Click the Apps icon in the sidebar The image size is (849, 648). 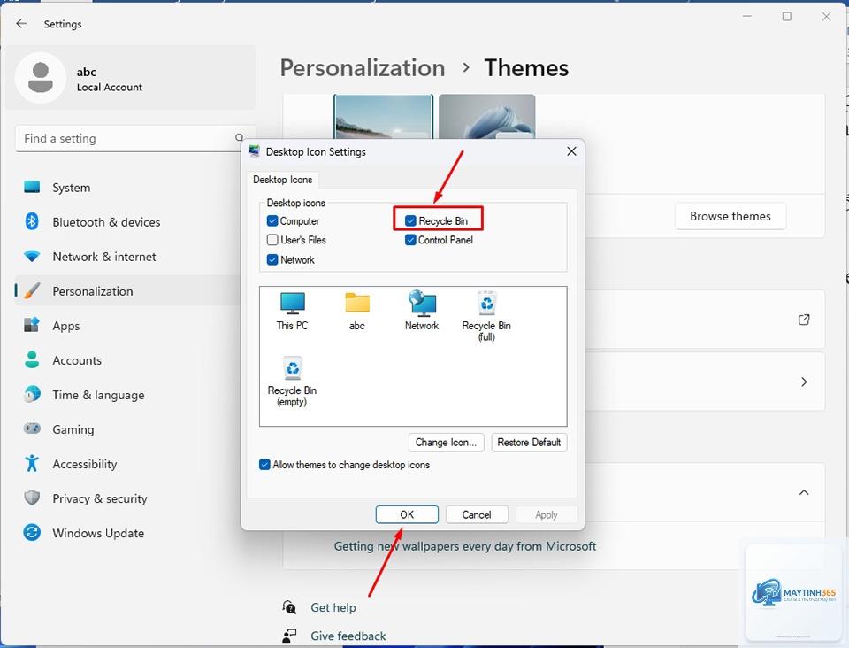coord(32,325)
